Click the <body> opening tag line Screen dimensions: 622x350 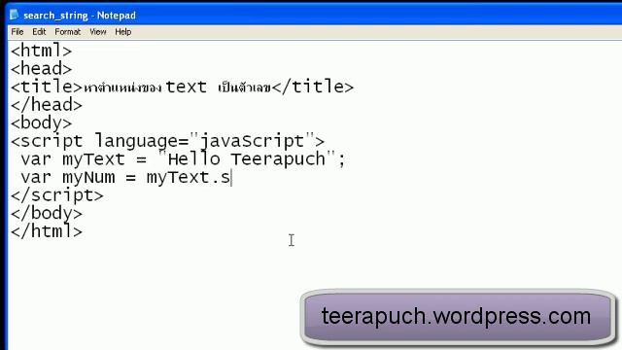pos(41,123)
